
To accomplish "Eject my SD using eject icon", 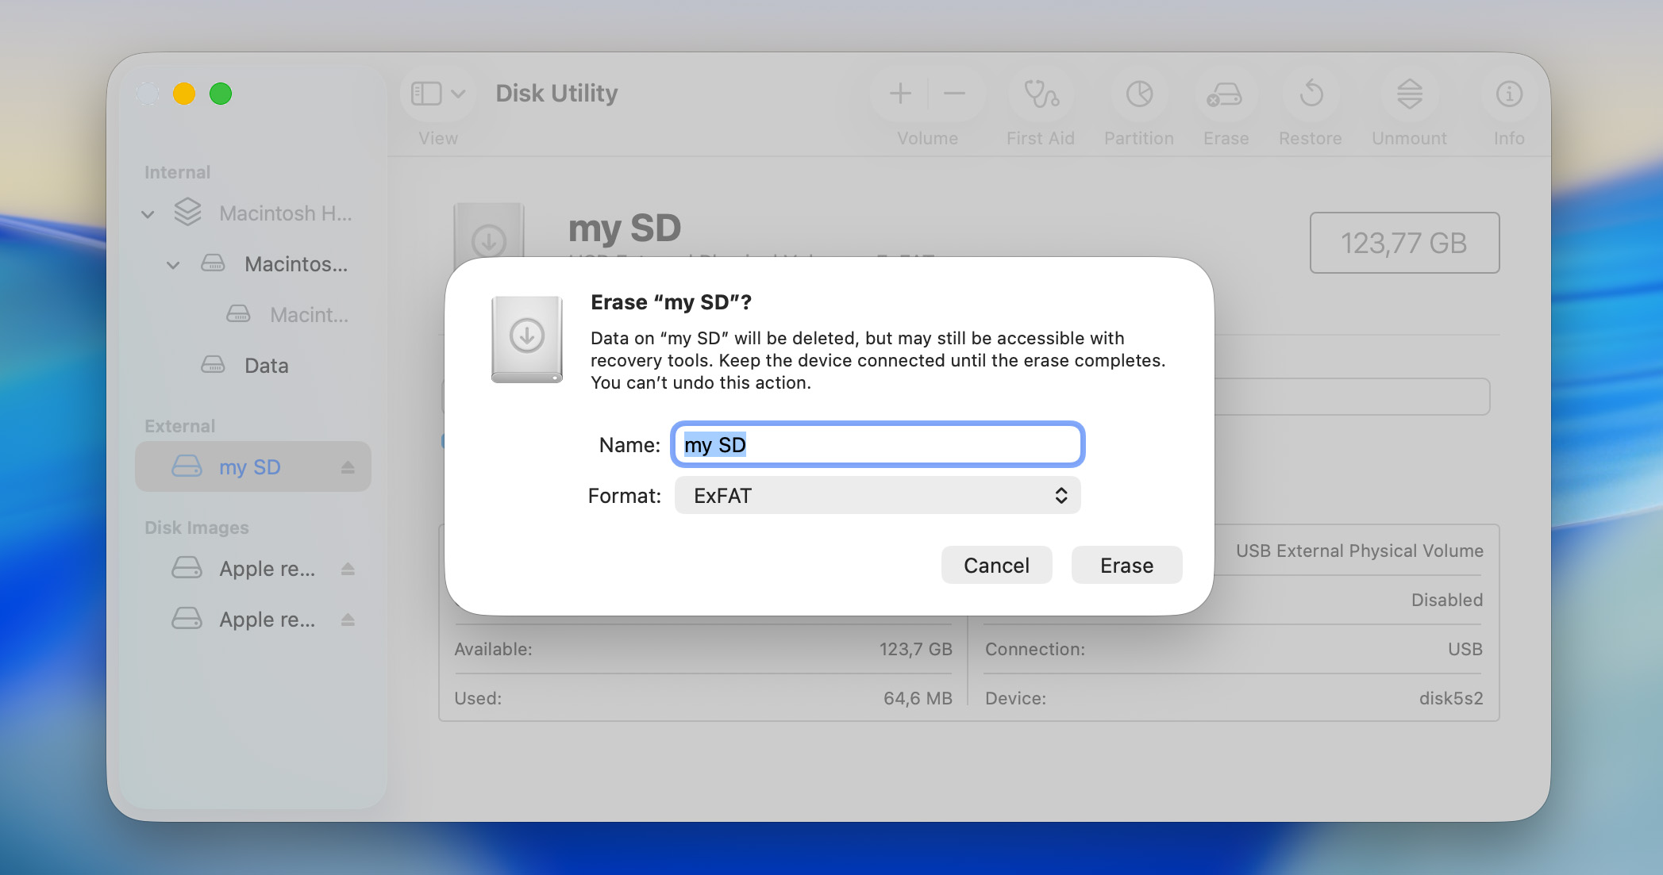I will click(348, 467).
